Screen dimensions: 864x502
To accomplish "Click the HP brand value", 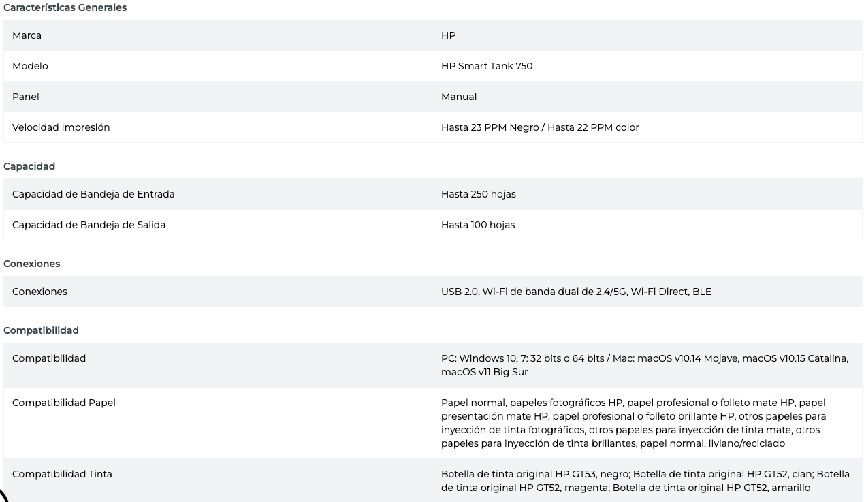I will click(x=448, y=35).
